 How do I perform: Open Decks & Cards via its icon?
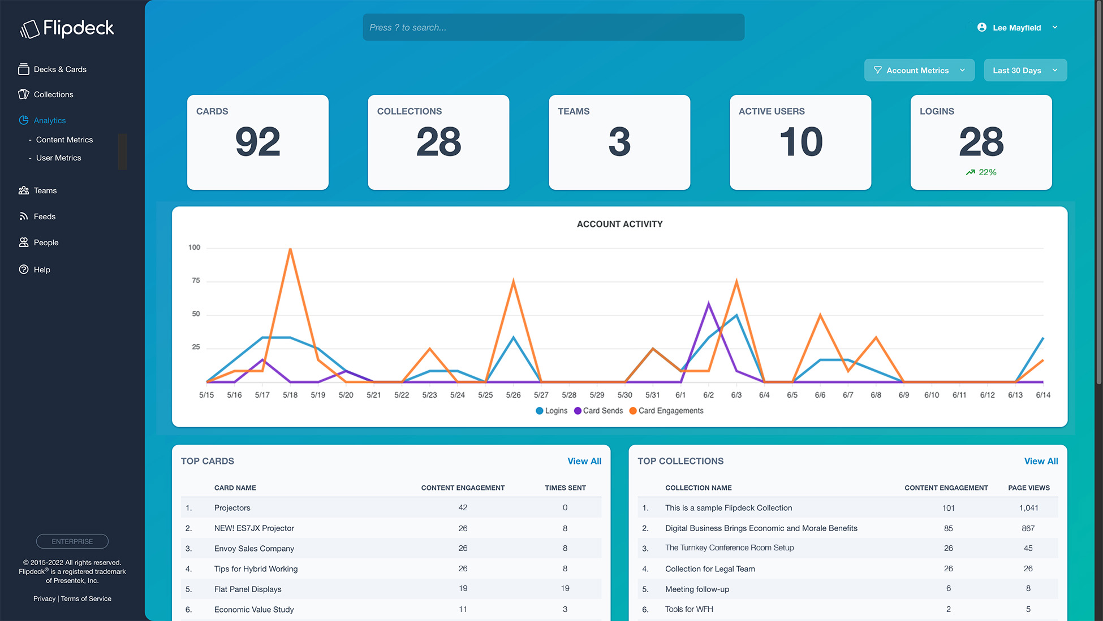coord(24,70)
